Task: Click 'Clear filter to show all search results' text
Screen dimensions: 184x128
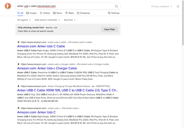Action: pyautogui.click(x=35, y=31)
